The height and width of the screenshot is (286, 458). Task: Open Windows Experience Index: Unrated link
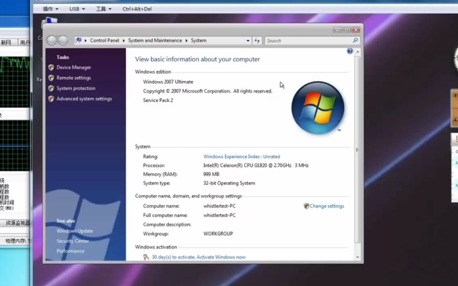pos(241,157)
